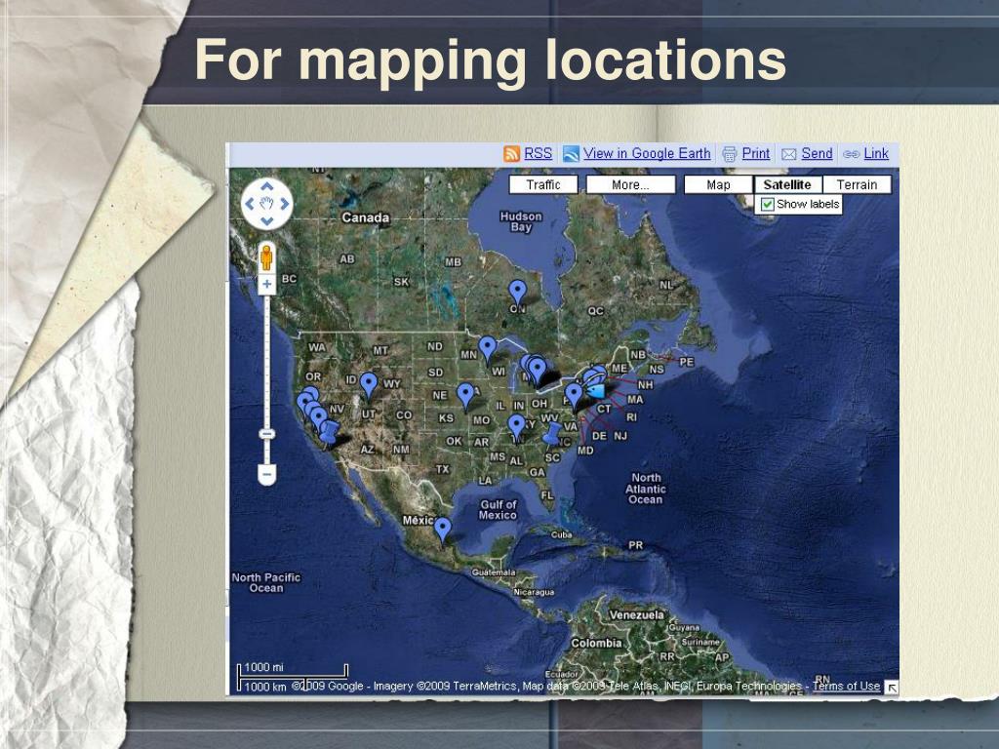Switch to Terrain view

coord(857,184)
